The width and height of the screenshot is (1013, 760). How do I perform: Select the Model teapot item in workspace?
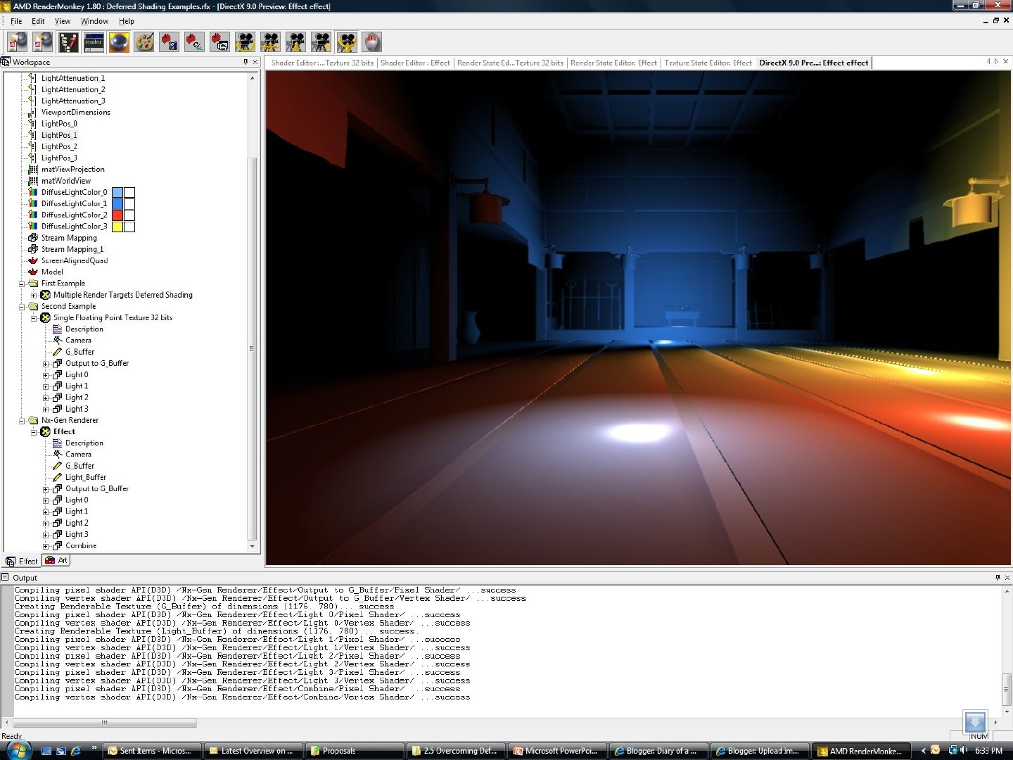click(52, 272)
